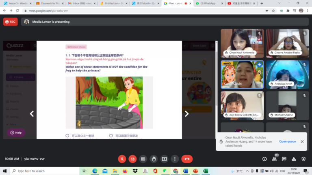Click Open queue link for raised hands
This screenshot has width=312, height=175.
click(x=287, y=141)
